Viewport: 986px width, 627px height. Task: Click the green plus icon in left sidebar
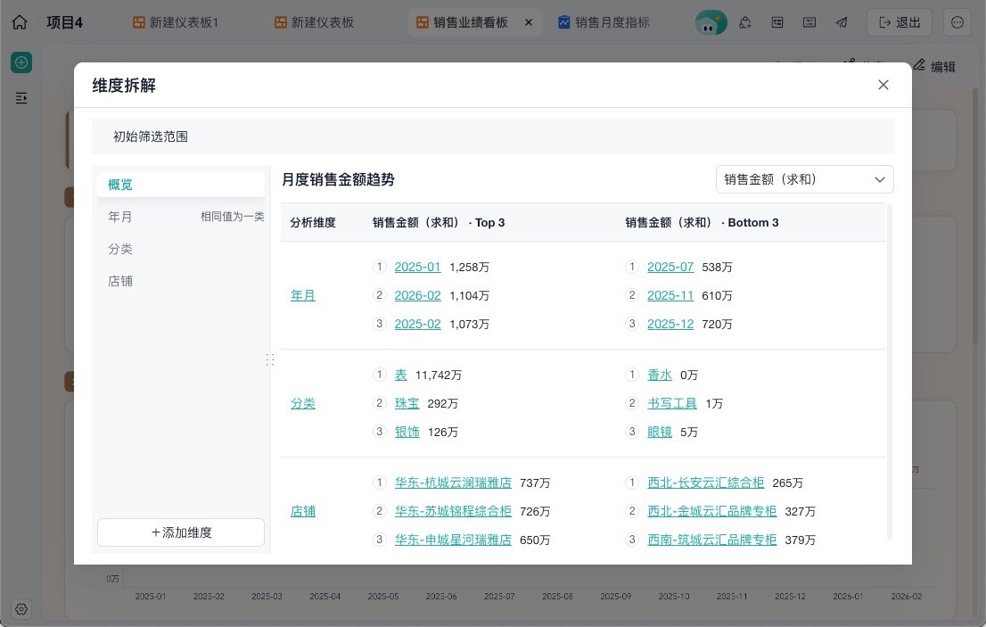[21, 62]
